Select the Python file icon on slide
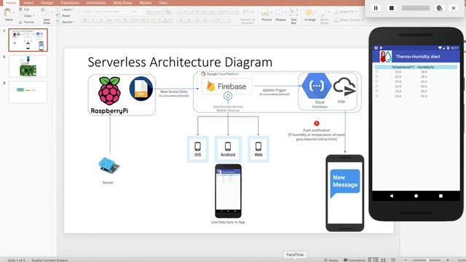This screenshot has height=262, width=466. (x=141, y=89)
